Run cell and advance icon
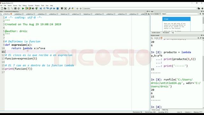Screen dimensions: 204x115 coord(30,9)
